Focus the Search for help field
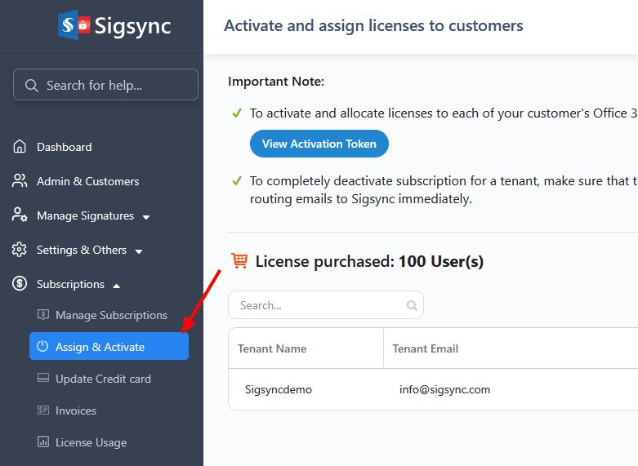The height and width of the screenshot is (466, 638). click(x=106, y=85)
